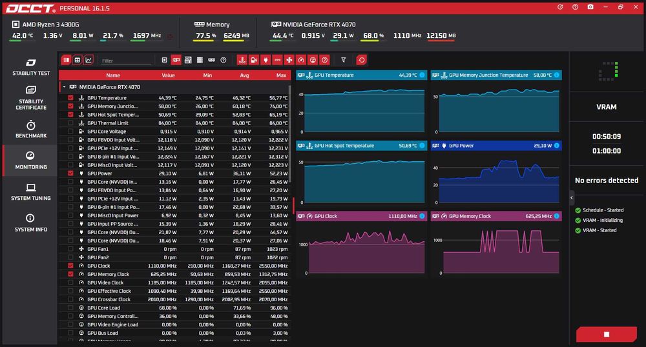Toggle voltage sensor type filter

pos(254,60)
